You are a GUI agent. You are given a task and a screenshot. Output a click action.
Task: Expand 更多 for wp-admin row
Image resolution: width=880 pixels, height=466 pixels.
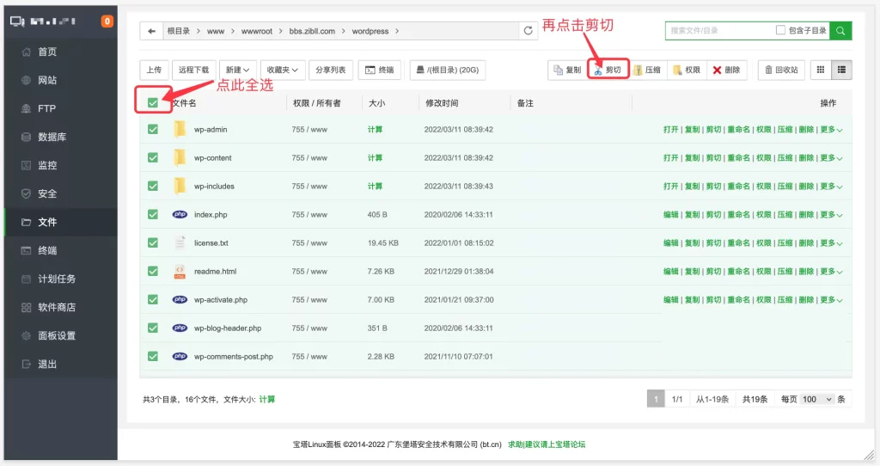pyautogui.click(x=831, y=130)
